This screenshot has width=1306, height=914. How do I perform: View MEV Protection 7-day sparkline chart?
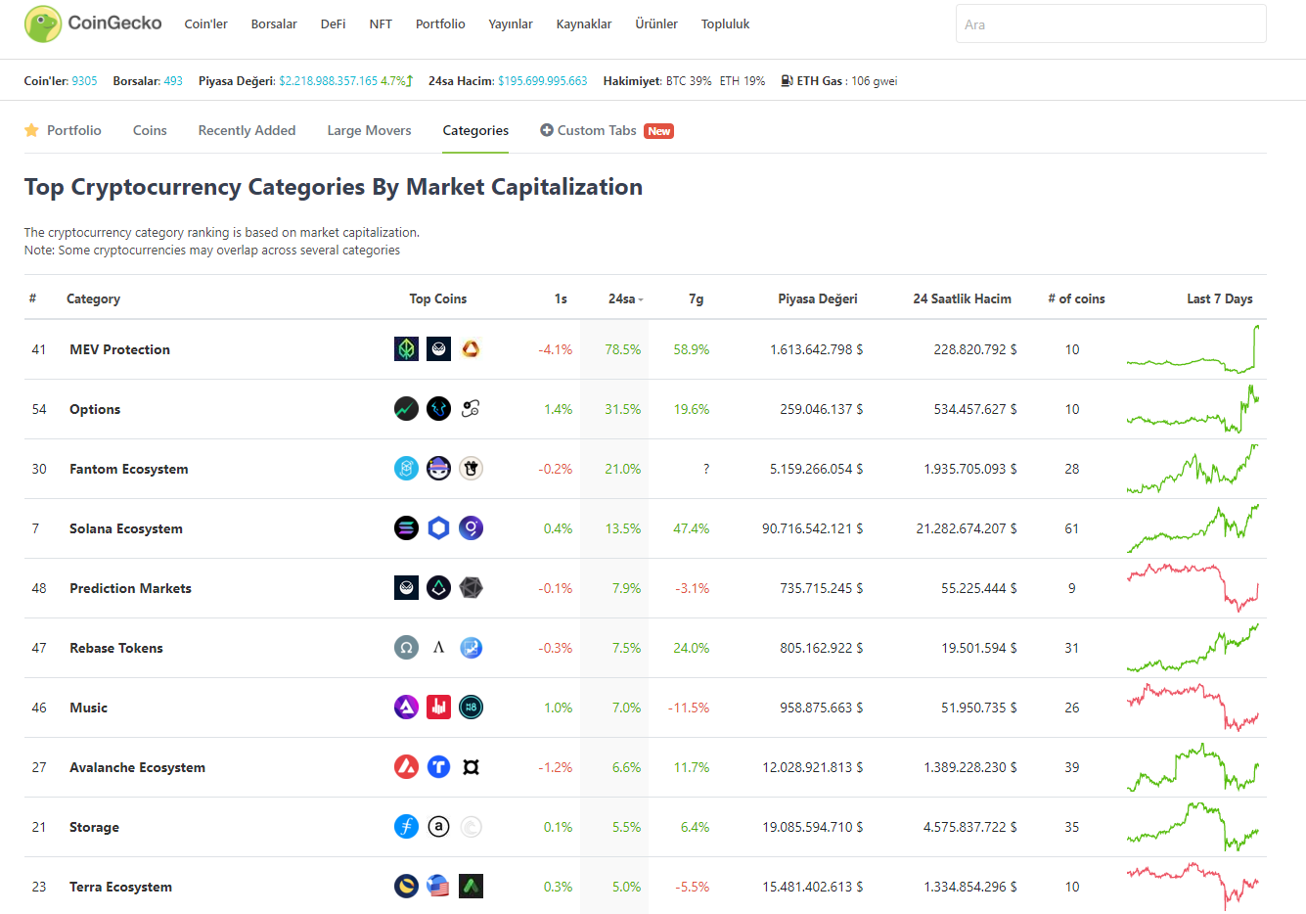point(1193,349)
